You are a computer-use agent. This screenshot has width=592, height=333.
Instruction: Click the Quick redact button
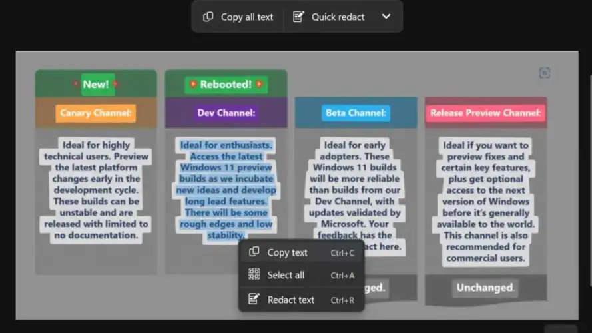click(x=330, y=17)
